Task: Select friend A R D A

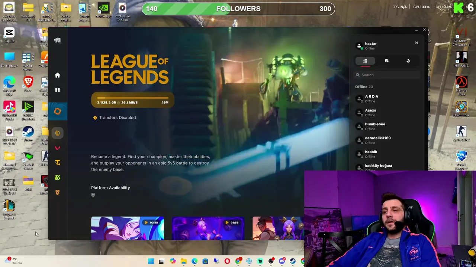Action: (387, 99)
